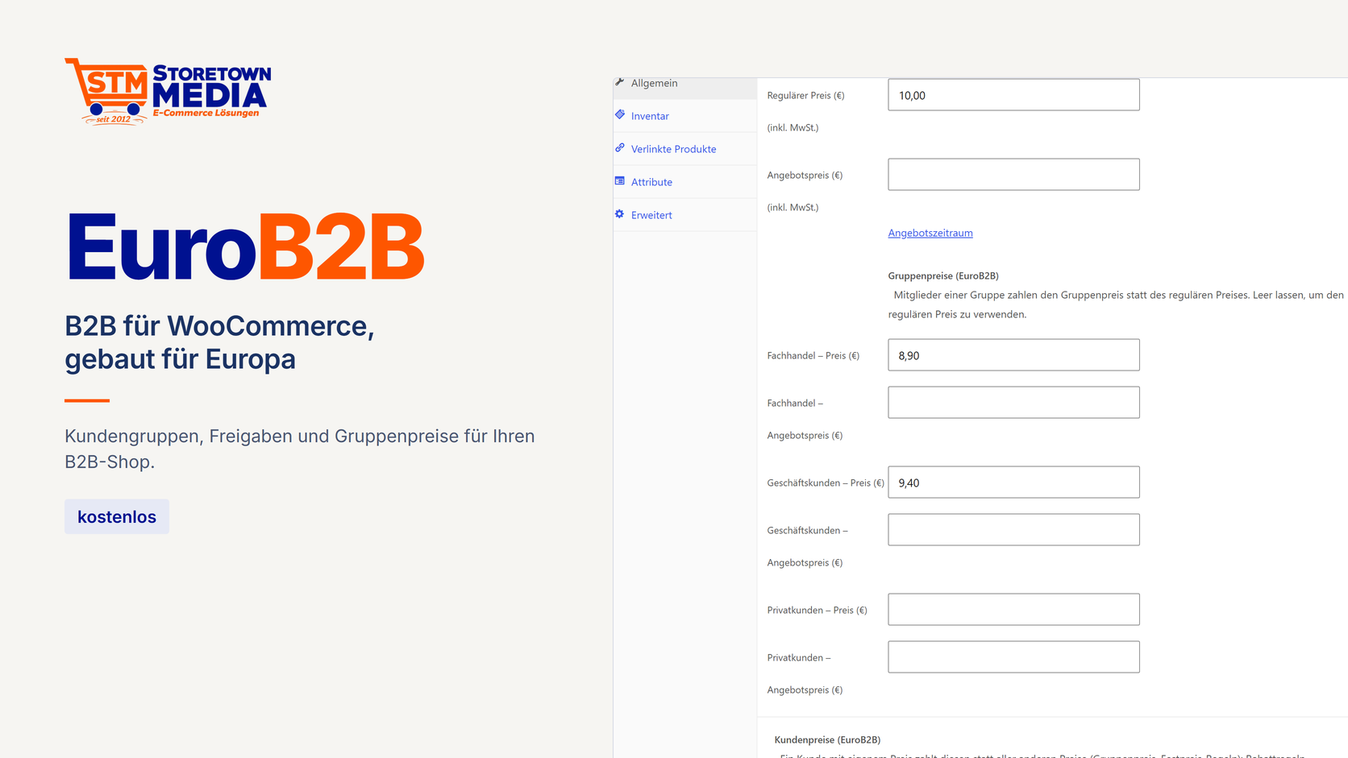Click the Fachhandel – Preis (€) label
Viewport: 1348px width, 758px height.
(813, 355)
